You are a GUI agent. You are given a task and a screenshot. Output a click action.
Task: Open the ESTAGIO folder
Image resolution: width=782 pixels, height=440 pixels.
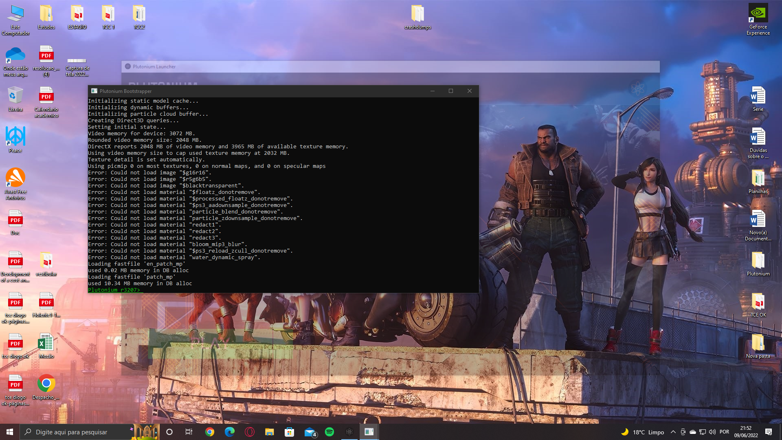click(77, 17)
